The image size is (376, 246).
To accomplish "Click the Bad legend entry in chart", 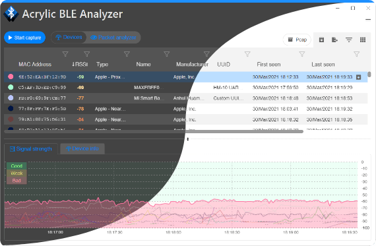I will pos(16,181).
